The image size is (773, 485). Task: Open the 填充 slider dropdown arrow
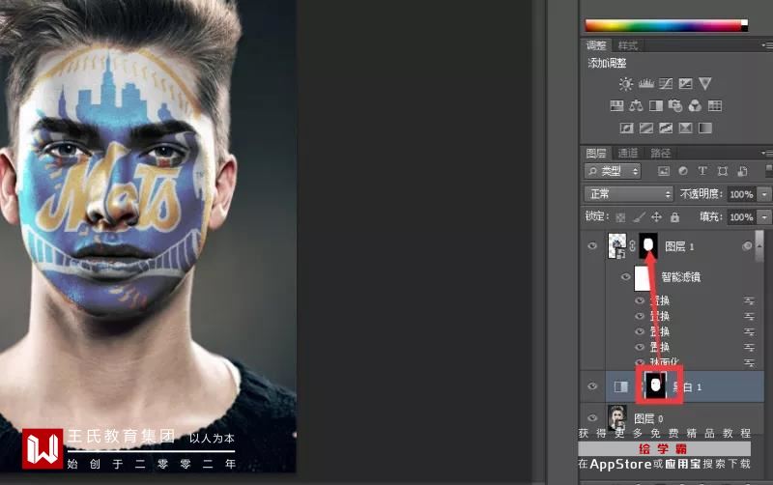(764, 216)
